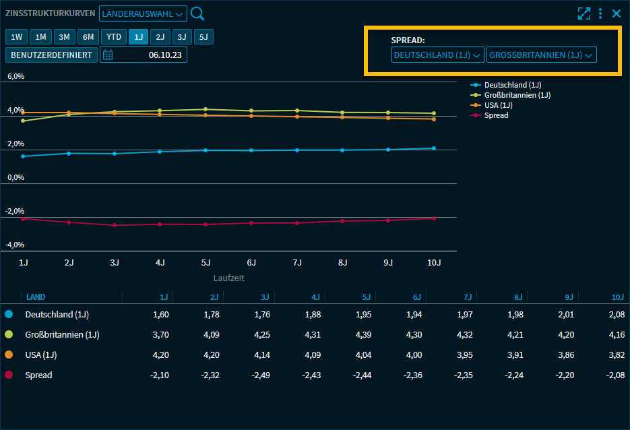Viewport: 630px width, 430px height.
Task: Sort table by LAND column header
Action: coord(35,297)
